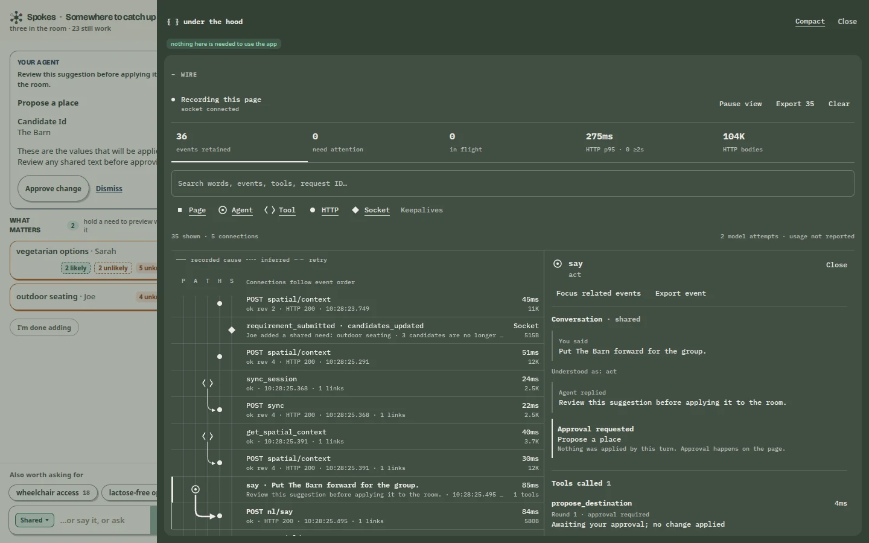Select the wheelchair access suggestion chip
This screenshot has height=543, width=869.
click(x=53, y=493)
